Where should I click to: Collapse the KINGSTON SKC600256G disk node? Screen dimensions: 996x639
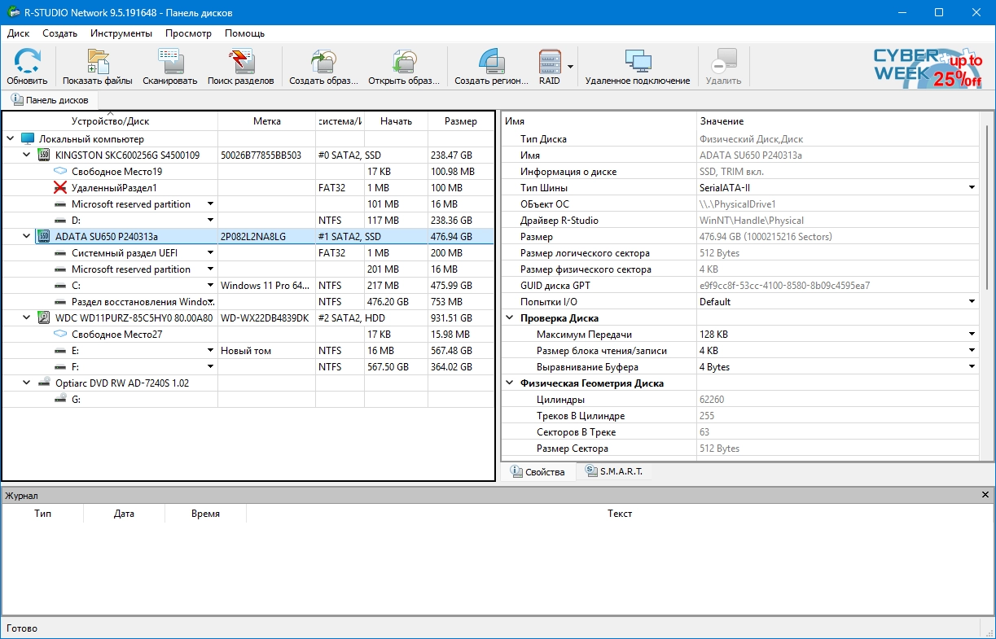click(x=27, y=155)
